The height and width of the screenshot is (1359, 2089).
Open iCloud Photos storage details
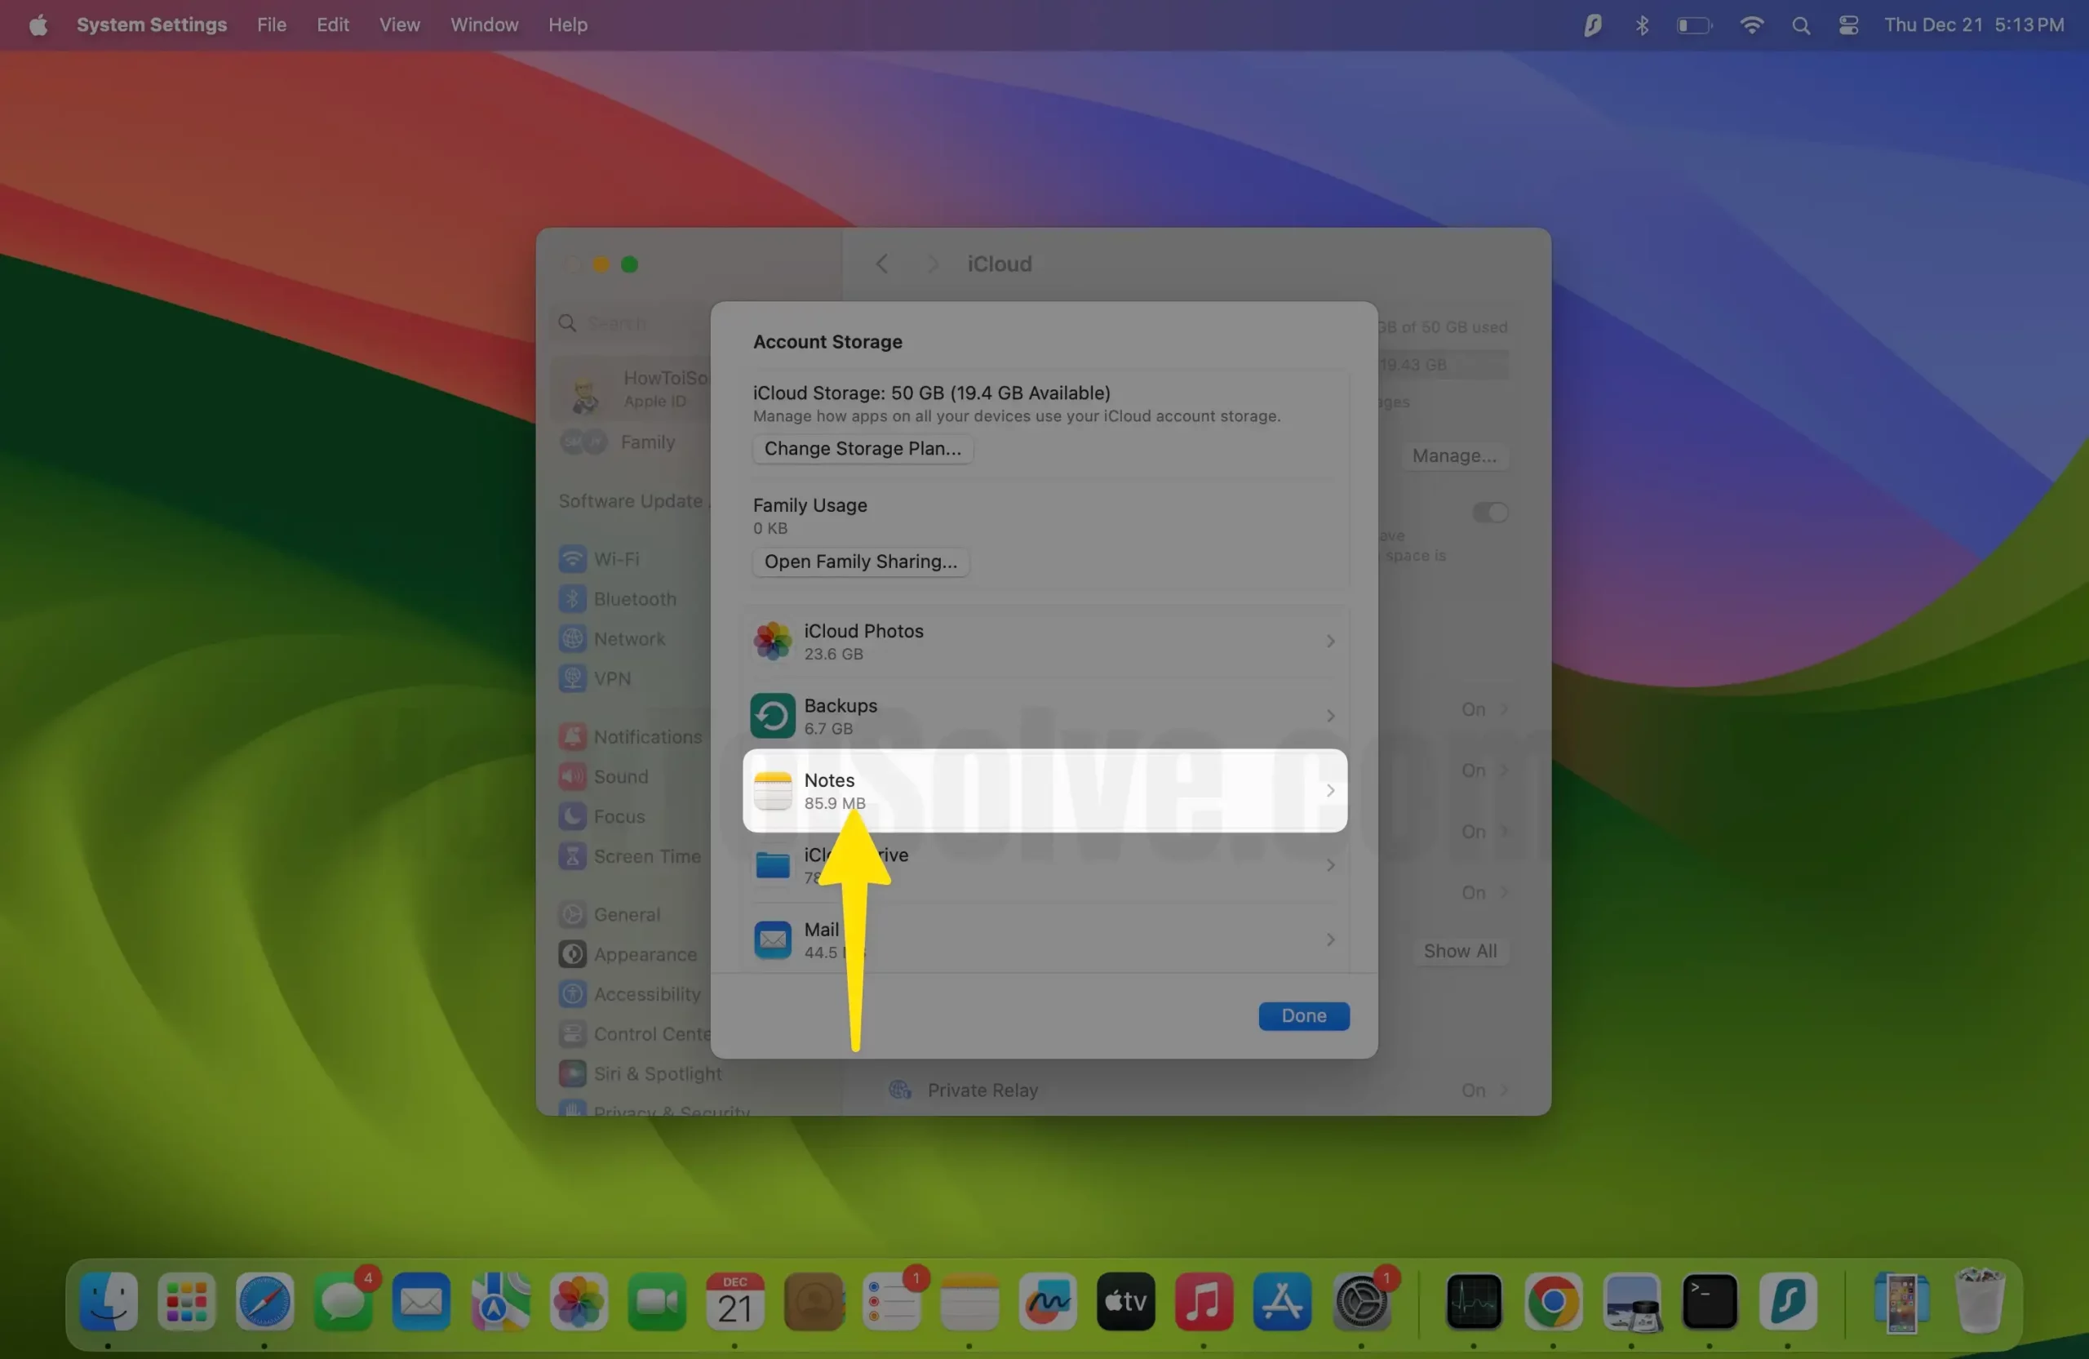click(x=1044, y=641)
